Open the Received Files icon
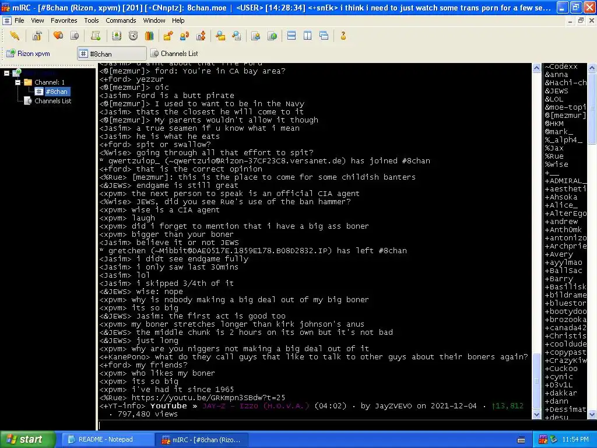Image resolution: width=597 pixels, height=448 pixels. pyautogui.click(x=220, y=36)
